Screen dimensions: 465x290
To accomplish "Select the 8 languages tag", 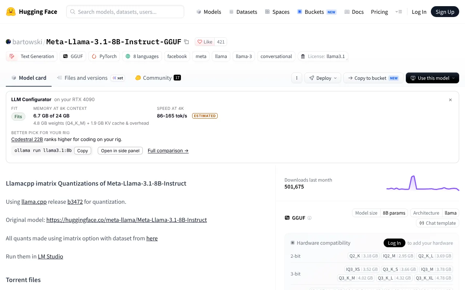I will coord(142,56).
